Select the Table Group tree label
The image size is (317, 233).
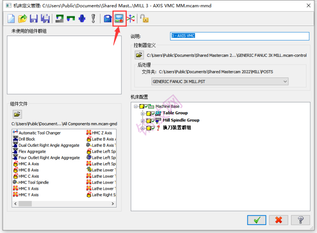tap(175, 113)
